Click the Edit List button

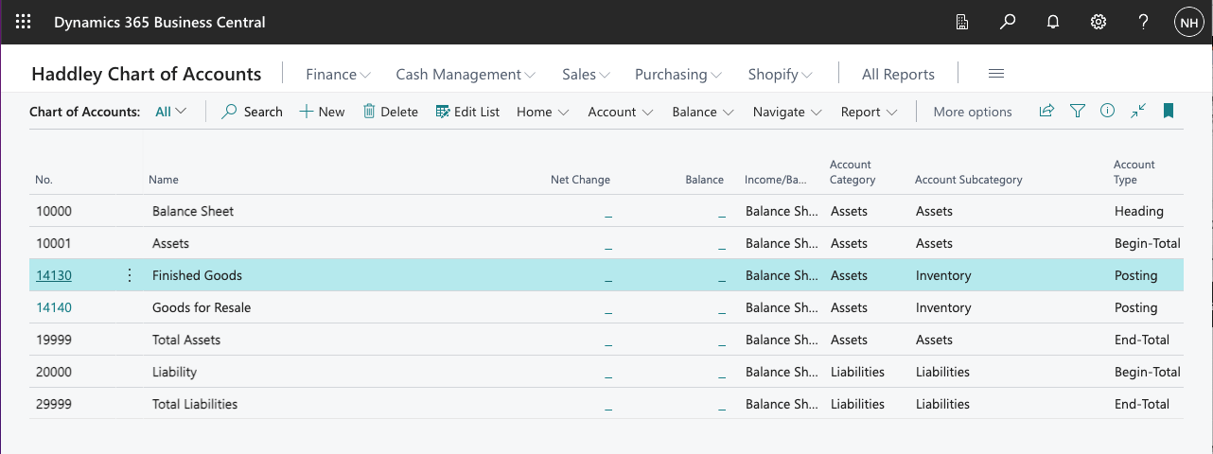click(467, 112)
